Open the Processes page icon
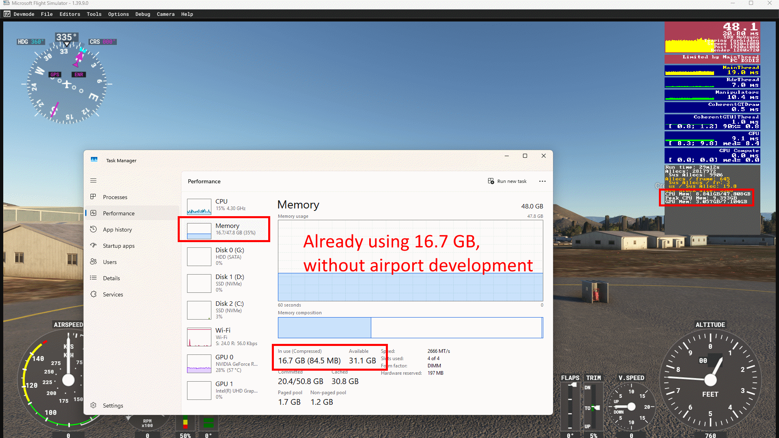The image size is (779, 438). point(93,197)
